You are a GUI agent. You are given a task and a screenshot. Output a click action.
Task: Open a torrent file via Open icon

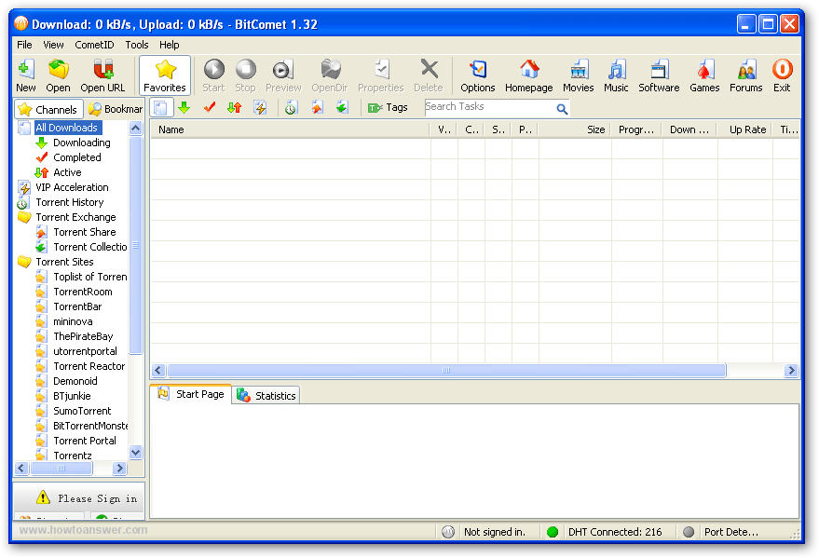tap(58, 75)
